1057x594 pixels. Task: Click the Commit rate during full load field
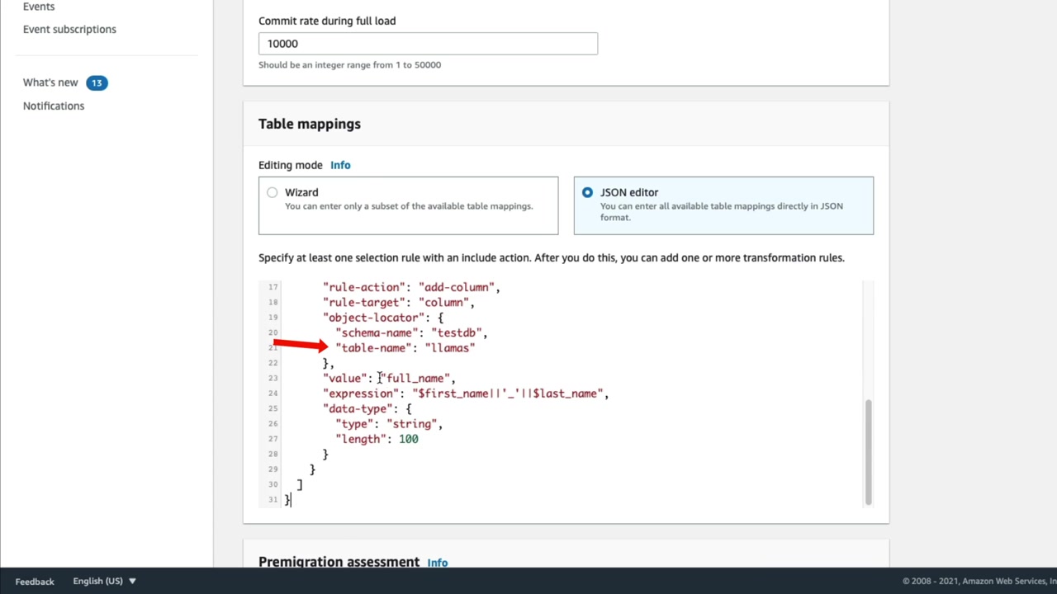tap(428, 44)
